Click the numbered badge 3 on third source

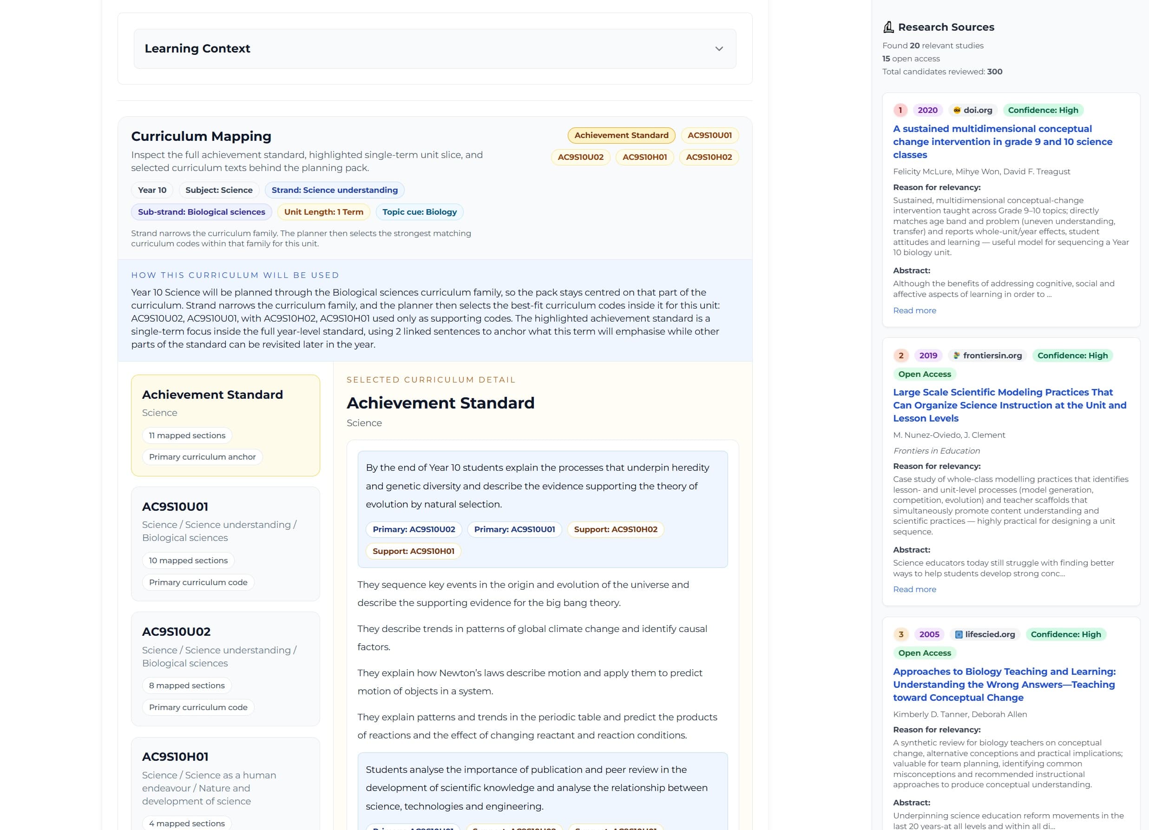tap(901, 634)
